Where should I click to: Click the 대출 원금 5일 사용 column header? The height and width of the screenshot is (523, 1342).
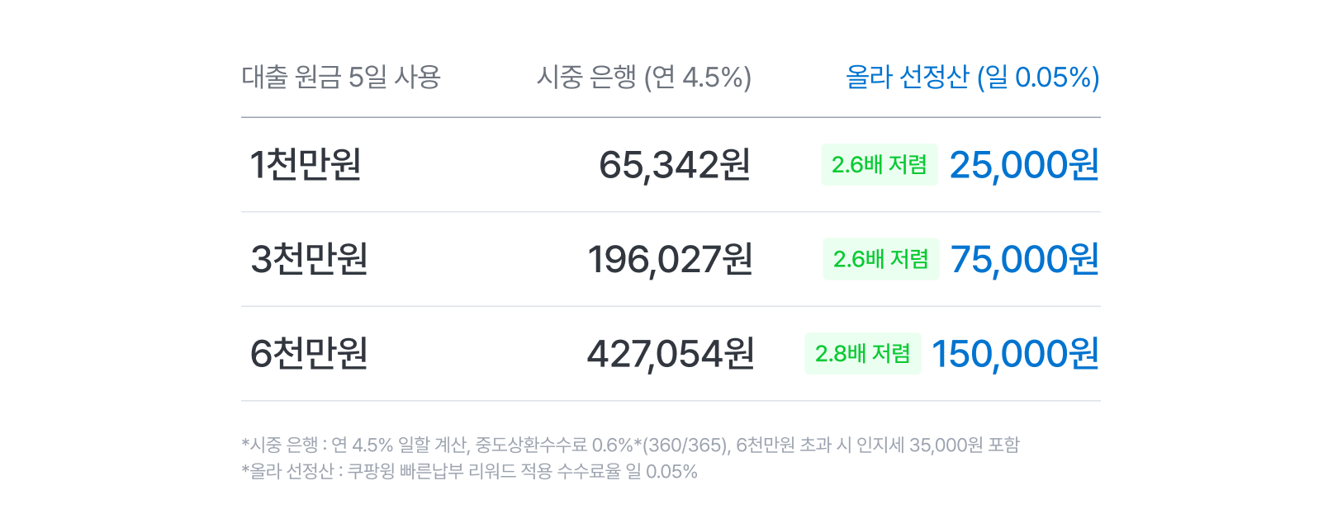[x=341, y=77]
